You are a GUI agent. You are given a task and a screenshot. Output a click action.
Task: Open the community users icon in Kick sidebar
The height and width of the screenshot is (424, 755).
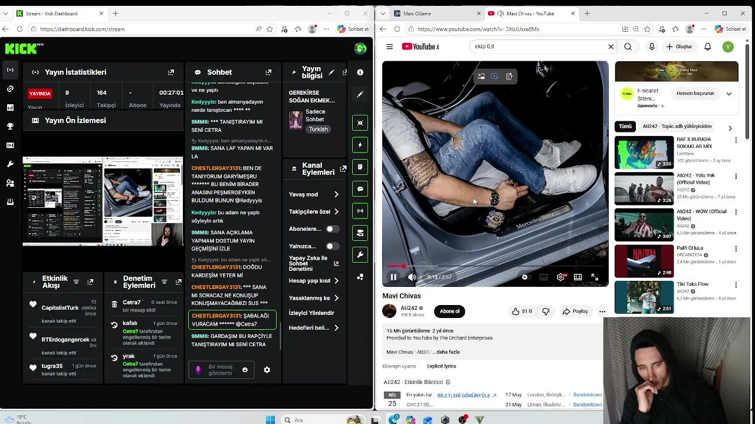(x=10, y=183)
